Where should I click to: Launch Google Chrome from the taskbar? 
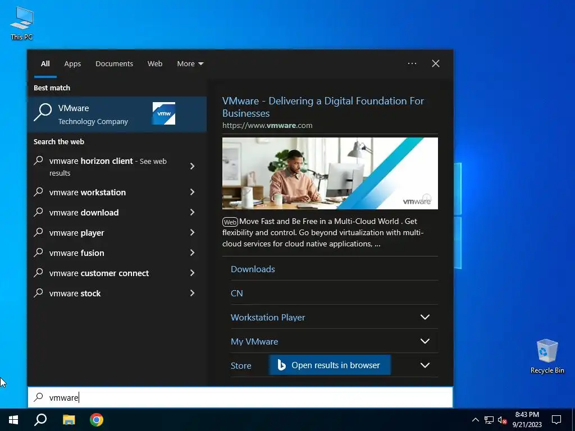[x=97, y=420]
